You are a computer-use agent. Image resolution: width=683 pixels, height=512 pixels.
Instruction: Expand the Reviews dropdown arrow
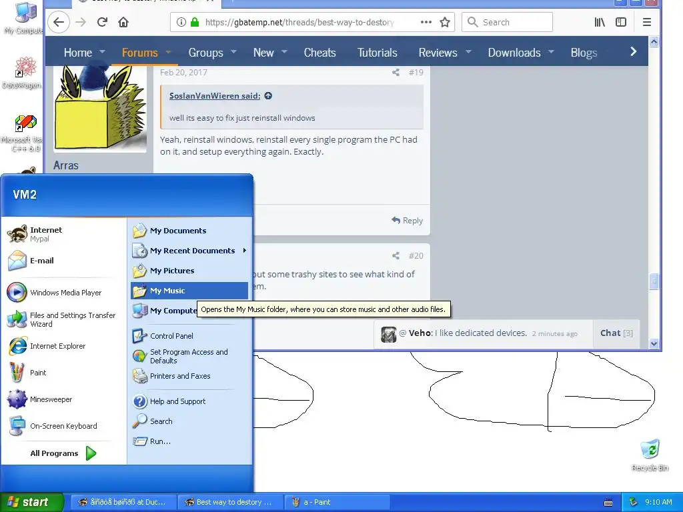(x=469, y=51)
